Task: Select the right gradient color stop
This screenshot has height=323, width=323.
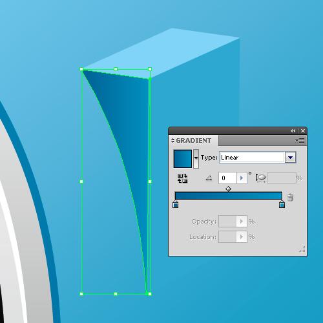Action: (x=282, y=204)
